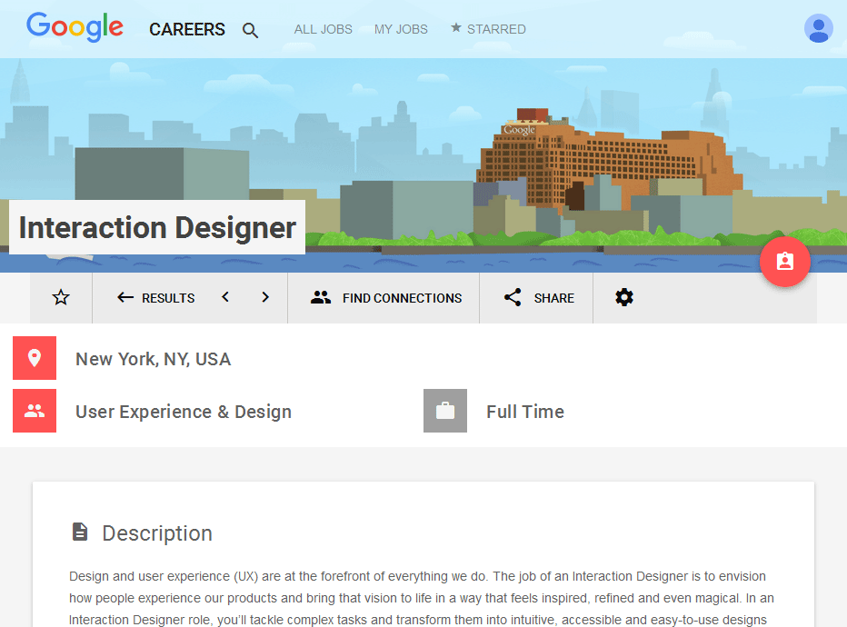
Task: Go to the next job result chevron
Action: pyautogui.click(x=265, y=297)
